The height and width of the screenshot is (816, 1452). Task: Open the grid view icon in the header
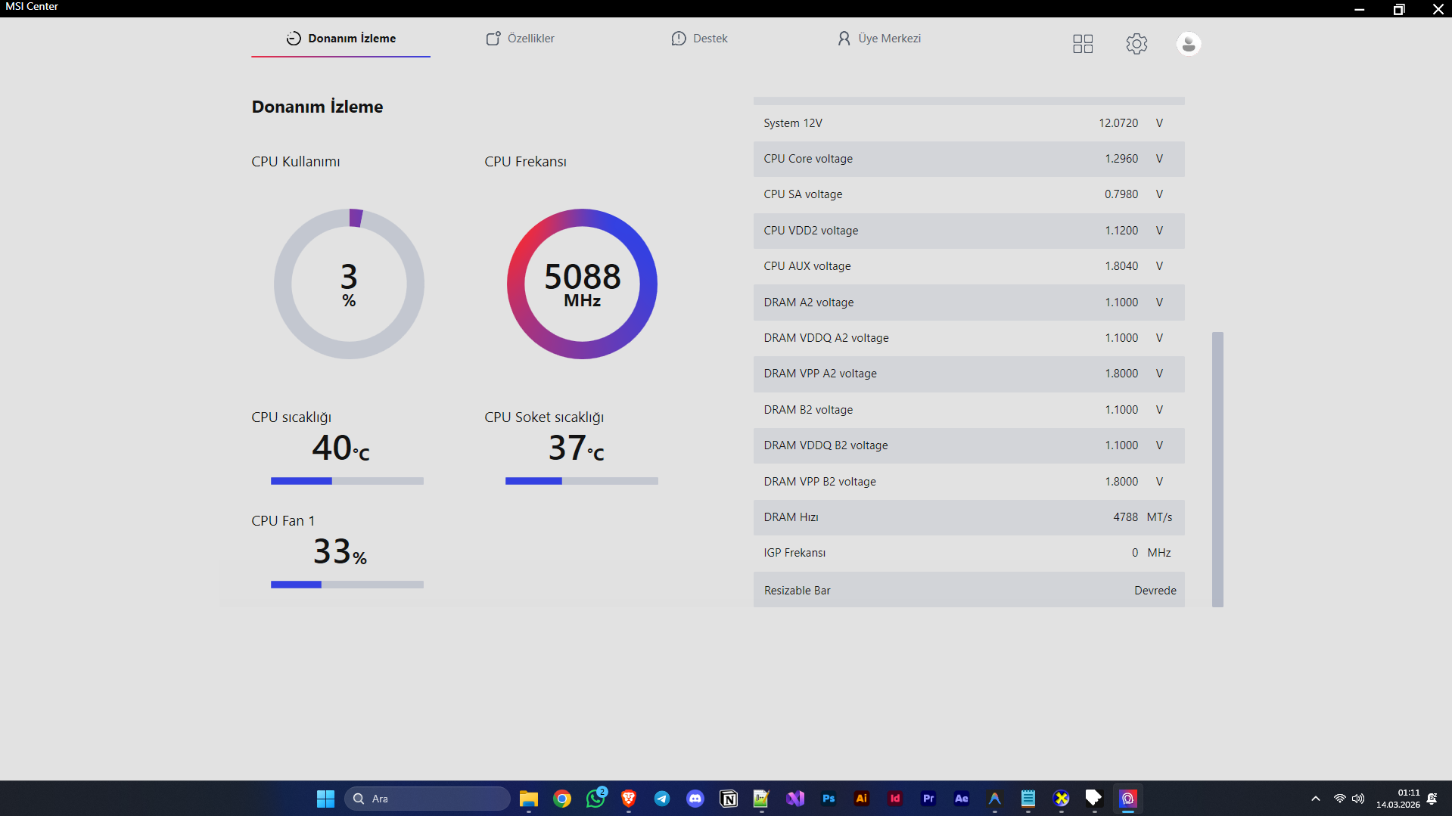tap(1083, 44)
